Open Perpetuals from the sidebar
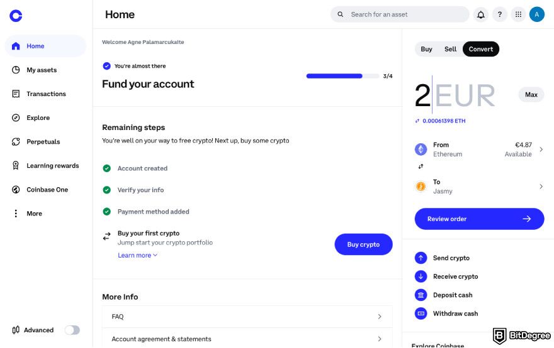The image size is (554, 348). 43,142
